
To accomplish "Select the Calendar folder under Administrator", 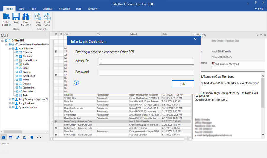I will [28, 52].
